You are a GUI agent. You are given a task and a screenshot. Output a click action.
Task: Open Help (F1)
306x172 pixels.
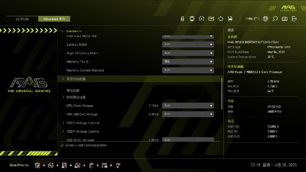(x=253, y=19)
